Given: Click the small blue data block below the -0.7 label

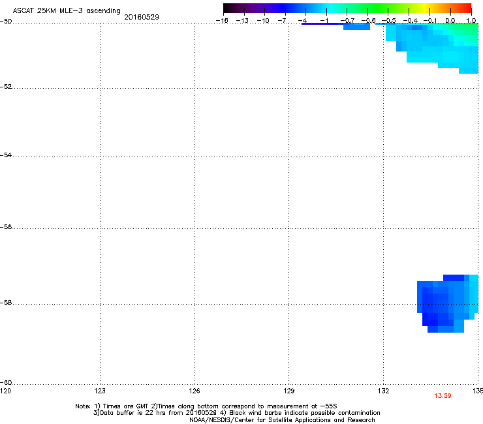Looking at the screenshot, I should [356, 27].
